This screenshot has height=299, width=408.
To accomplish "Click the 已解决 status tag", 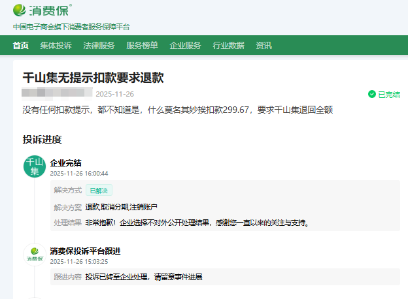I will [99, 191].
